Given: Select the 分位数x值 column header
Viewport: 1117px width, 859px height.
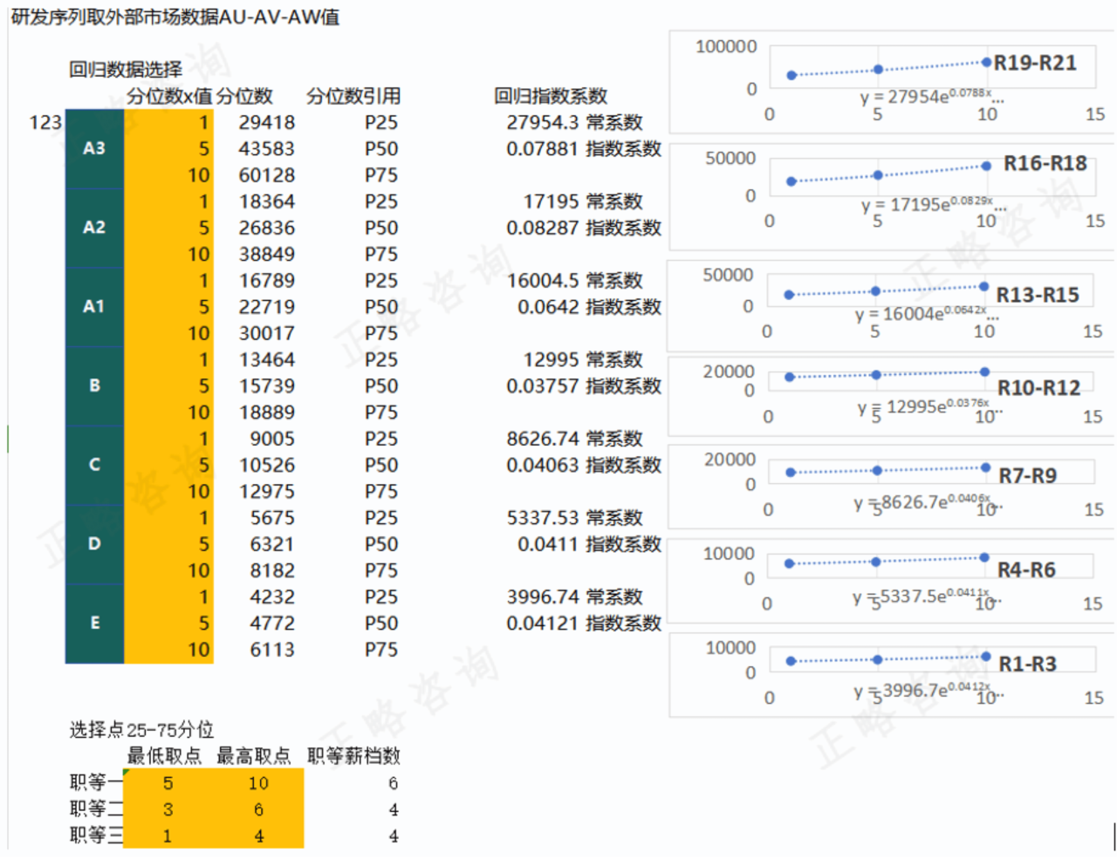Looking at the screenshot, I should [169, 96].
